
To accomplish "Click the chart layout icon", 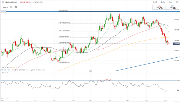I will pyautogui.click(x=16, y=7).
